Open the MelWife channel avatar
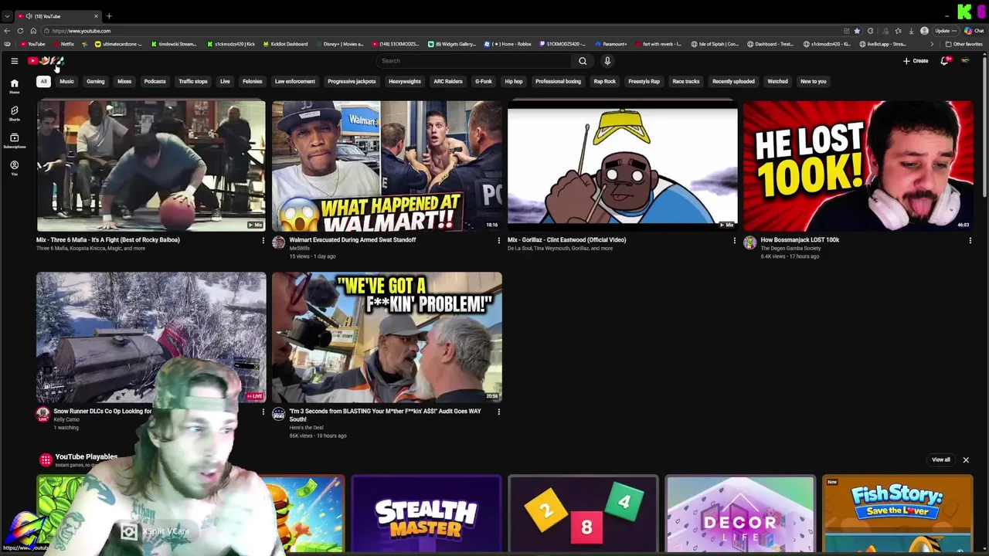This screenshot has height=556, width=989. click(279, 242)
